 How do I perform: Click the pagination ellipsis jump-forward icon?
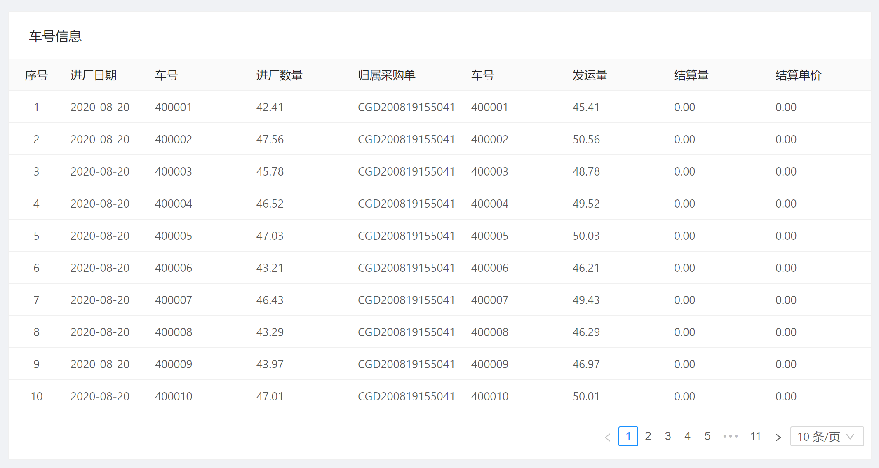click(730, 436)
